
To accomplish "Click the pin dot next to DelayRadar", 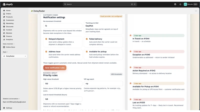I will (x=25, y=56).
